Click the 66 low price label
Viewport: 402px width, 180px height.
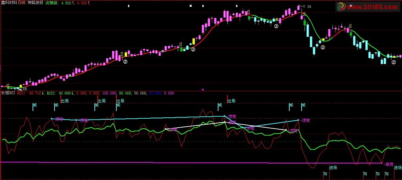tap(25, 89)
